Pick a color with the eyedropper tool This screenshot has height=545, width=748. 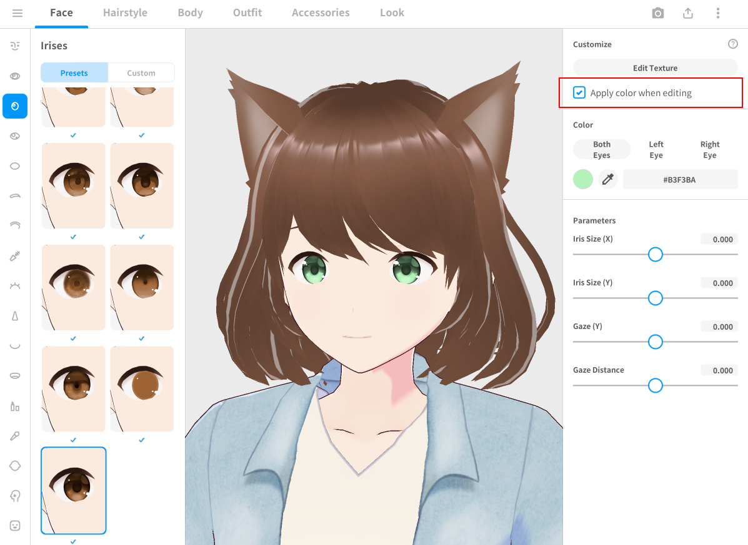pos(607,180)
